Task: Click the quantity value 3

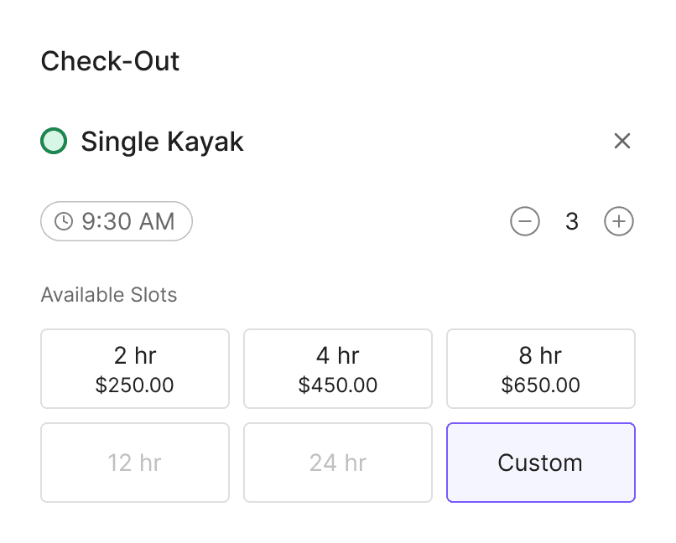Action: click(572, 222)
